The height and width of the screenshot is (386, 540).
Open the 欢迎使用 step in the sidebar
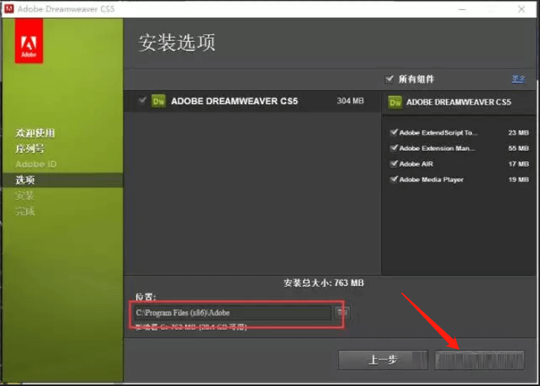(34, 133)
